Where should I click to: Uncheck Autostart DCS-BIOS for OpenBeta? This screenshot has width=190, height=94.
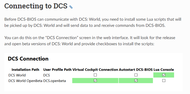click(136, 80)
